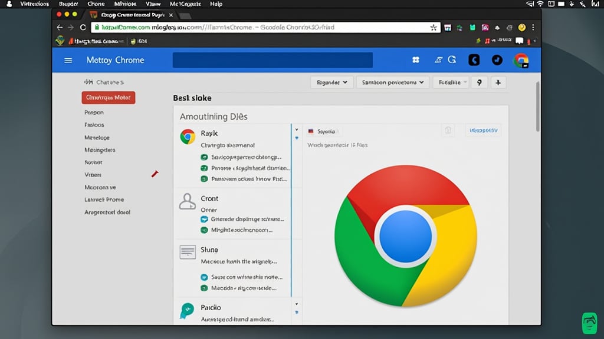This screenshot has height=339, width=604.
Task: Open the Help menu in the menu bar
Action: click(x=216, y=4)
